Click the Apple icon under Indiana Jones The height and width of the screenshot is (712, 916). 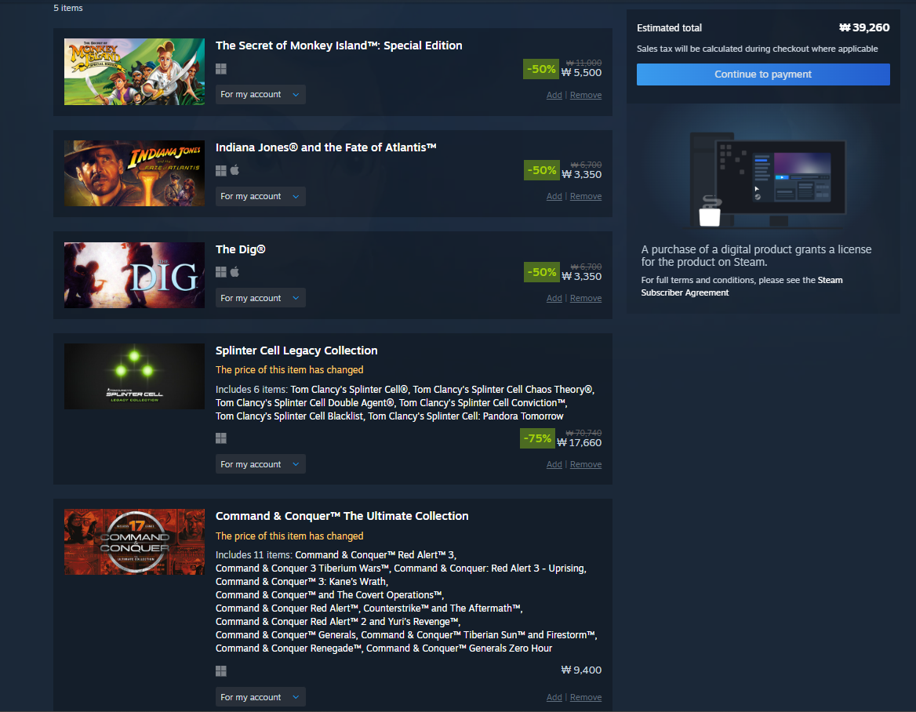[x=234, y=170]
